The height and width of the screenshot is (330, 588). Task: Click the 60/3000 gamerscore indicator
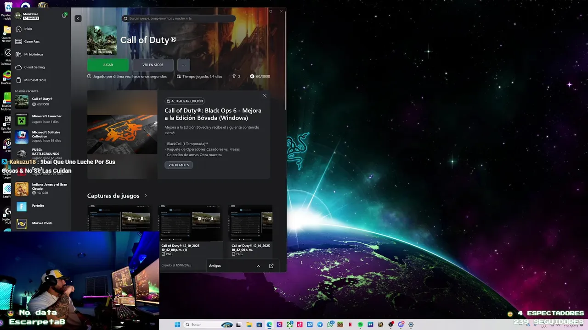pyautogui.click(x=260, y=77)
